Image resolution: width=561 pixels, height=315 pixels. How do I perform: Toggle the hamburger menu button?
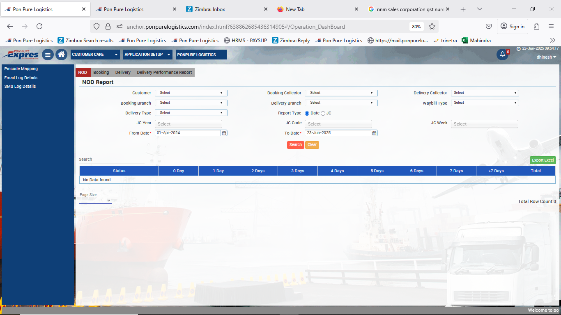48,55
